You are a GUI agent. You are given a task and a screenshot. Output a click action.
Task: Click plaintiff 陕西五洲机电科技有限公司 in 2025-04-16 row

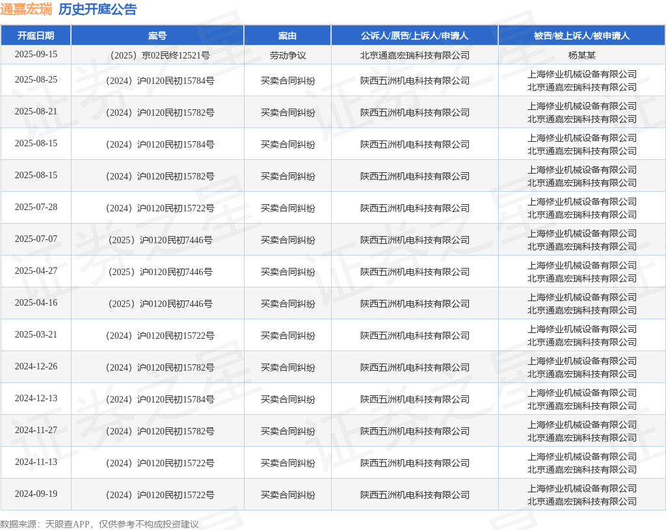pyautogui.click(x=414, y=304)
